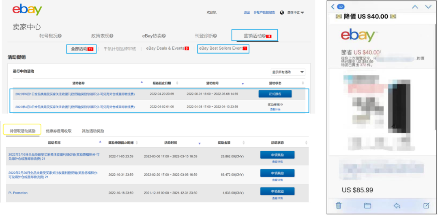Go to previous email with up chevron

(414, 7)
